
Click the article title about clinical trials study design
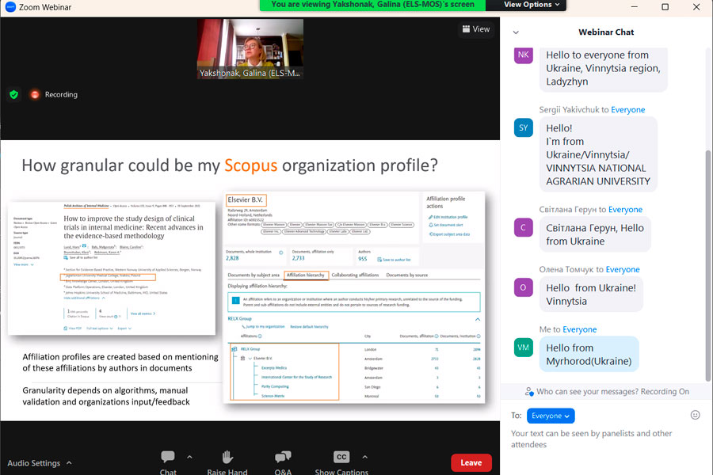pyautogui.click(x=133, y=227)
